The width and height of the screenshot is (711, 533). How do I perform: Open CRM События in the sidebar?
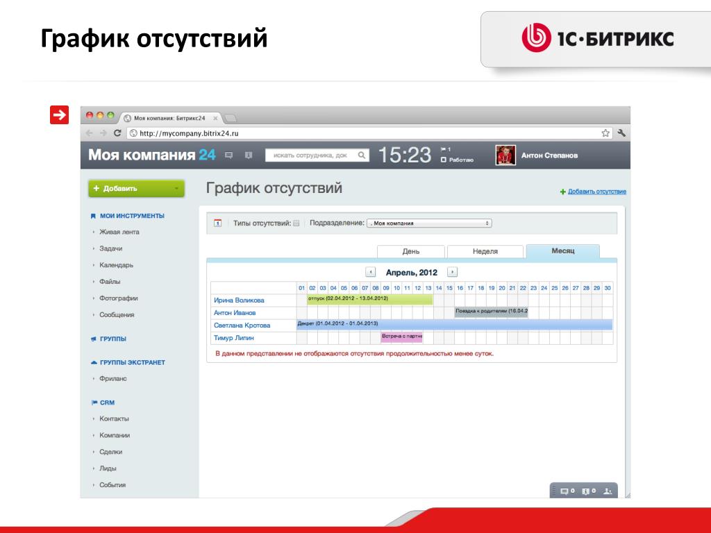[x=112, y=485]
